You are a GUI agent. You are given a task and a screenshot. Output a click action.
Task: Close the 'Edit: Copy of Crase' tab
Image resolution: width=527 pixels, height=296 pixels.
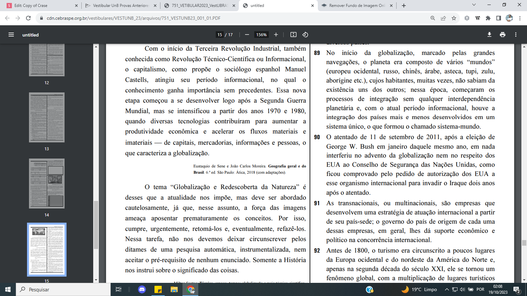pos(76,6)
